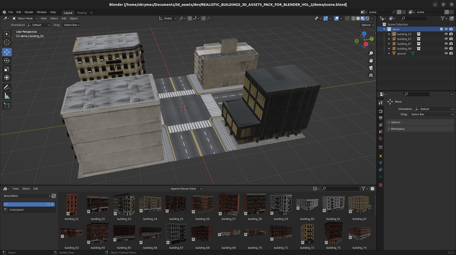The height and width of the screenshot is (255, 456).
Task: Switch to orthographic/perspective grid view icon
Action: [x=371, y=75]
